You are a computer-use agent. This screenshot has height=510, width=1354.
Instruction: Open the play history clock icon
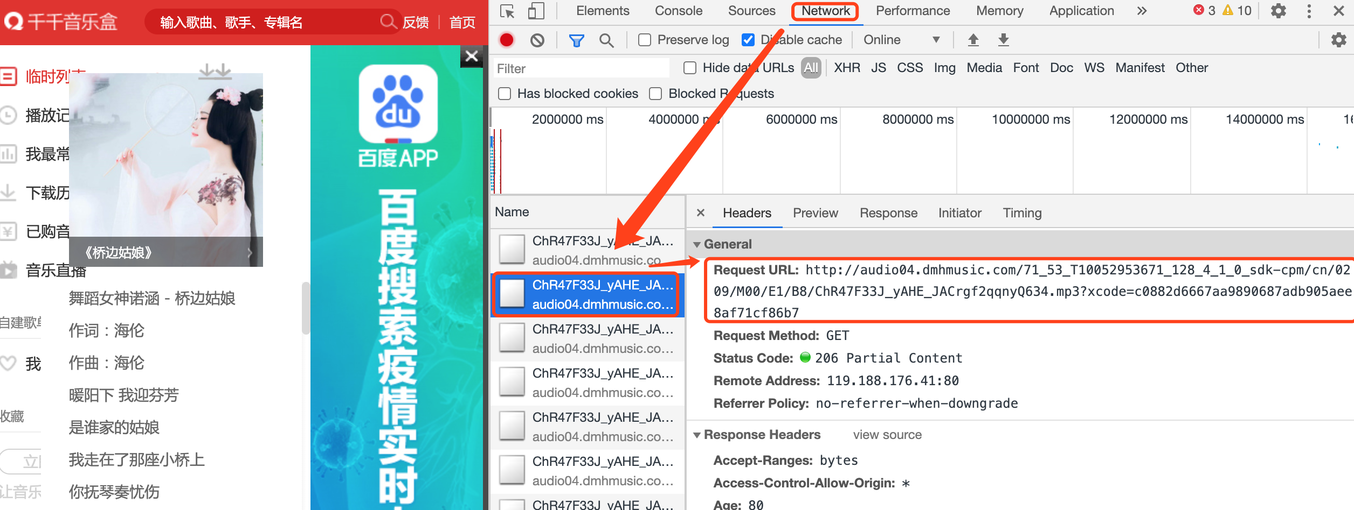pyautogui.click(x=9, y=116)
